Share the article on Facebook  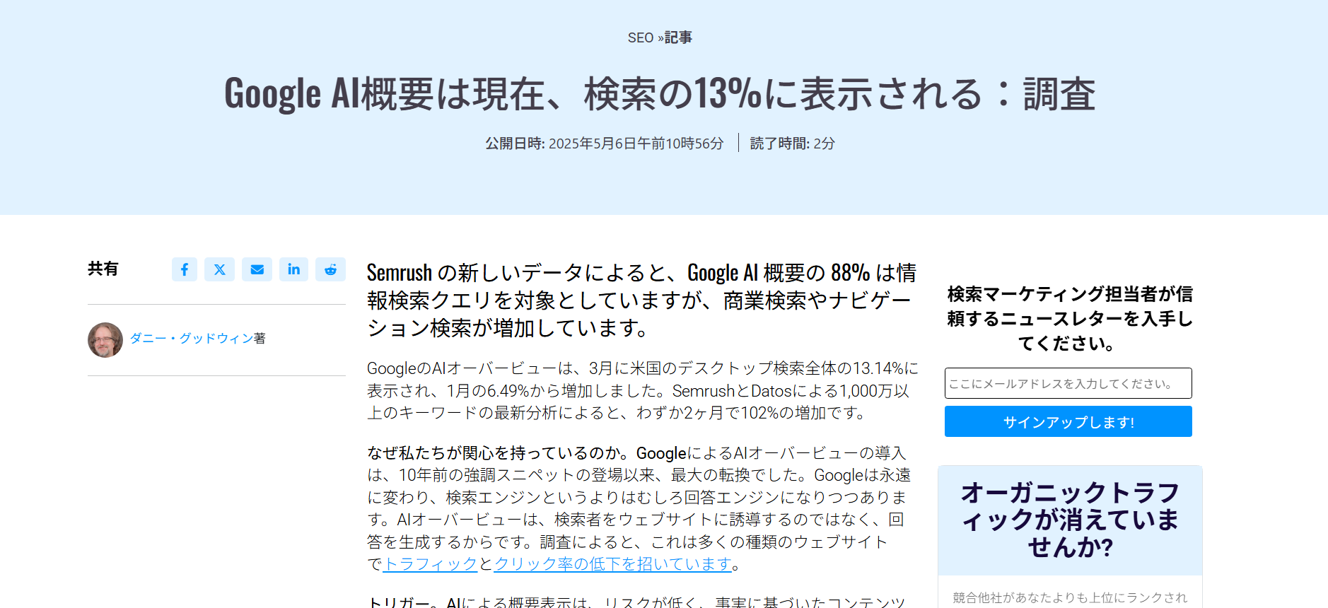click(185, 269)
